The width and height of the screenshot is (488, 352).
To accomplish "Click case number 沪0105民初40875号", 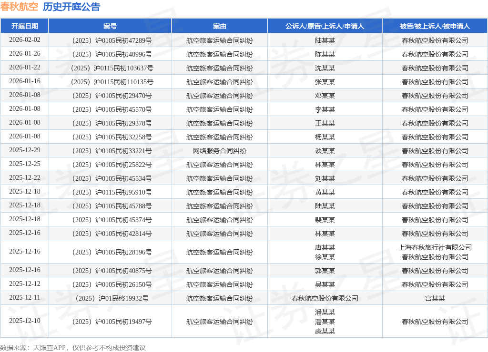I will point(123,271).
